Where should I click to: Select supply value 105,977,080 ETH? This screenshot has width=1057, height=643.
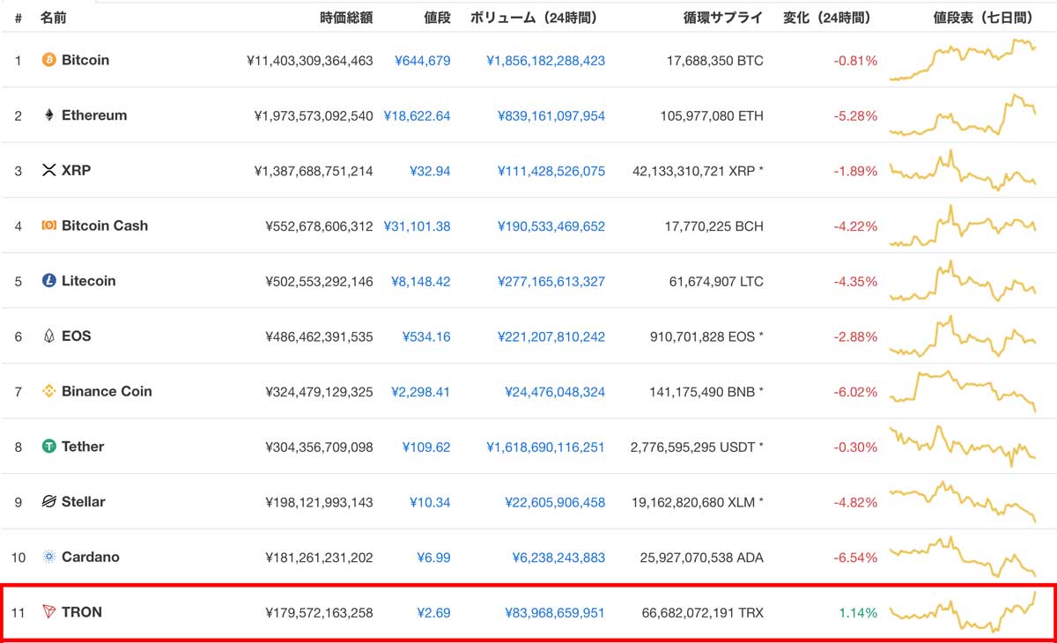[x=713, y=115]
